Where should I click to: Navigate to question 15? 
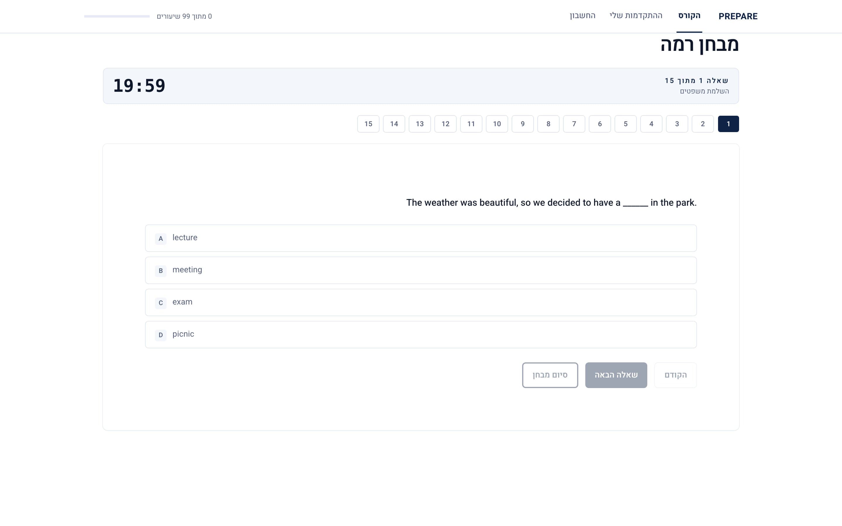tap(368, 124)
